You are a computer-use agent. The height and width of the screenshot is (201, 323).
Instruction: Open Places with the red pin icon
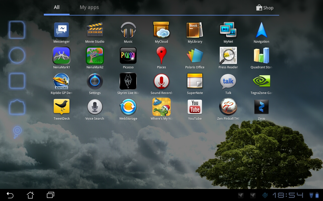click(161, 58)
